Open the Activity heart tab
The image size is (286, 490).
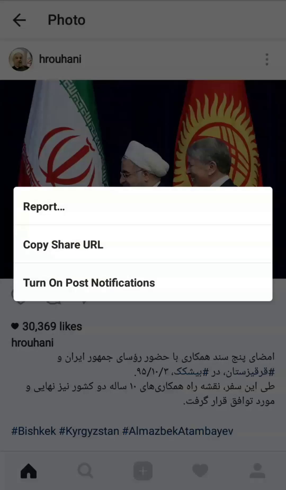pyautogui.click(x=200, y=471)
